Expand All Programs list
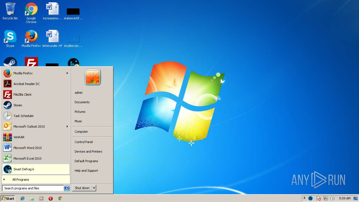This screenshot has height=202, width=359. (36, 180)
